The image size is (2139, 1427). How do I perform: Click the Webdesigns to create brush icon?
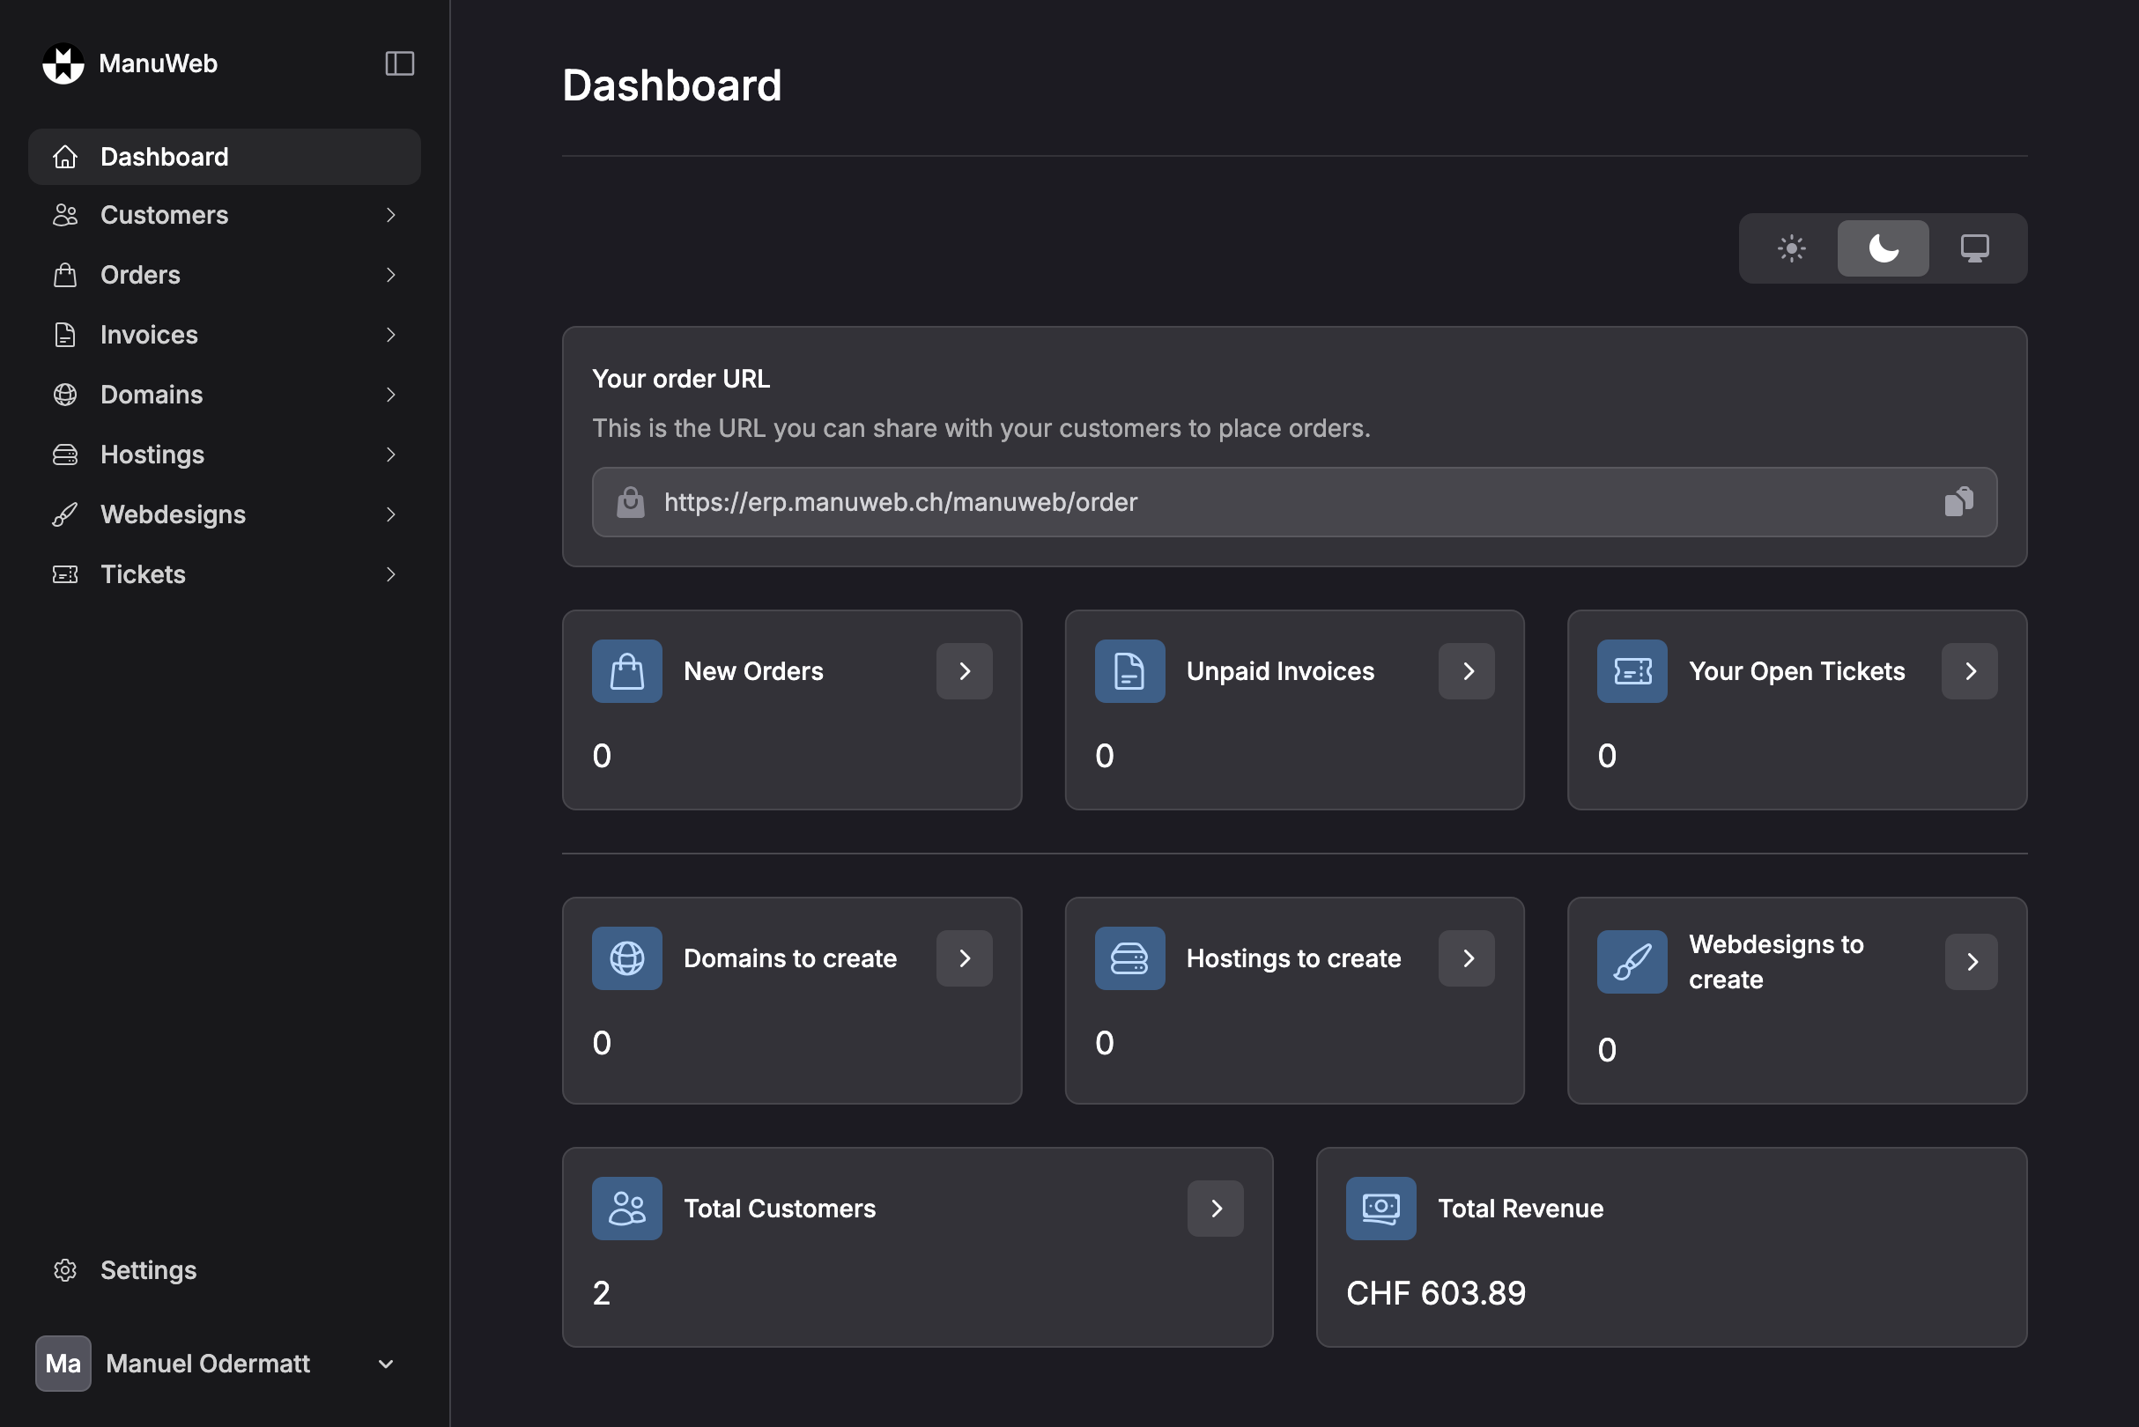tap(1631, 962)
